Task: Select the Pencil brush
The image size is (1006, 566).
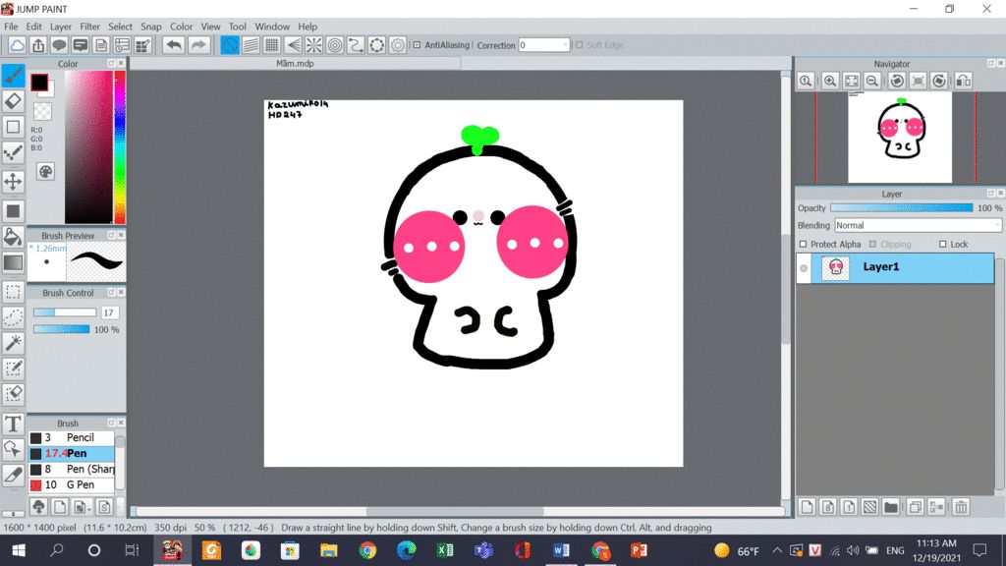Action: pos(71,437)
